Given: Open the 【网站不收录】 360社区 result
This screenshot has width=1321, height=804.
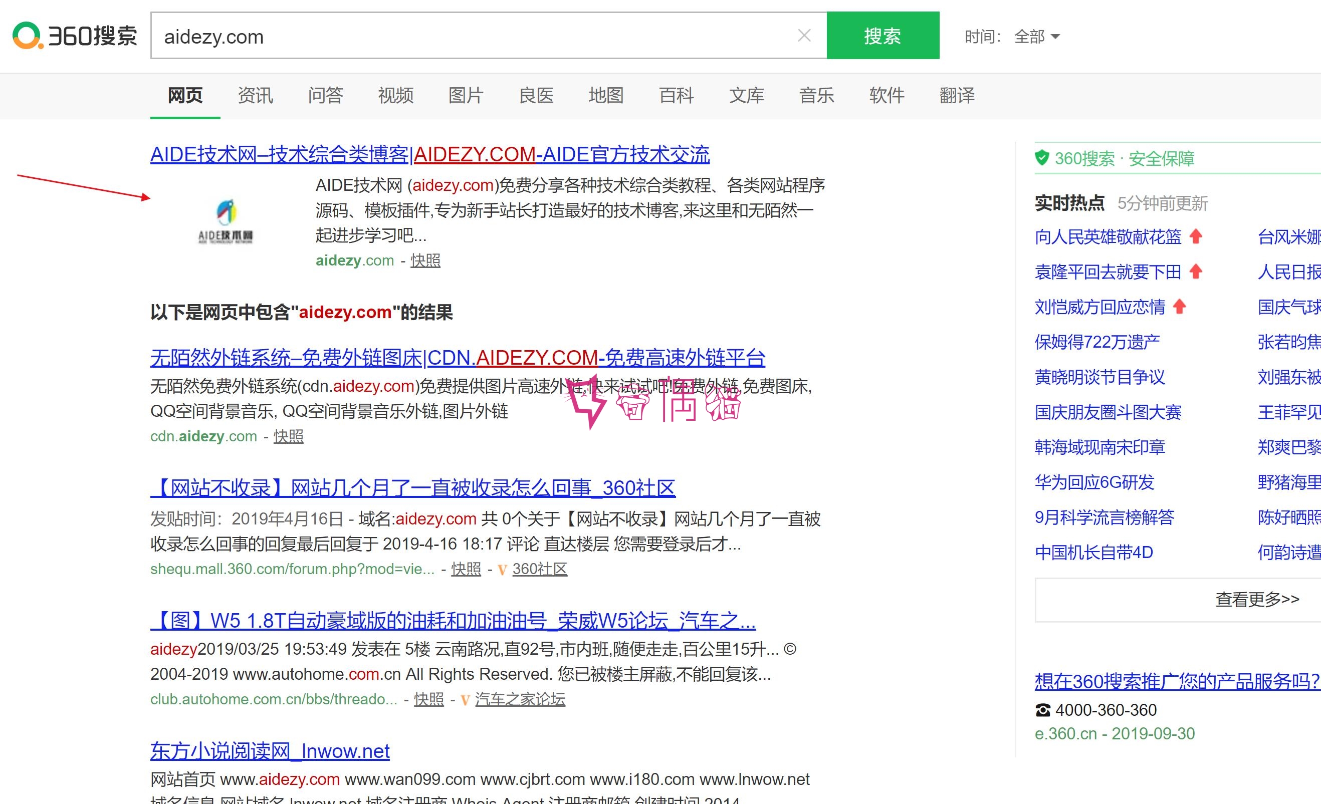Looking at the screenshot, I should (x=413, y=488).
